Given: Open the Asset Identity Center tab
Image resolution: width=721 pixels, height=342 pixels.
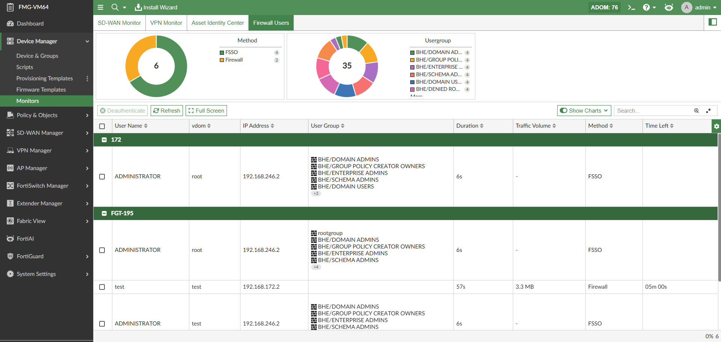Looking at the screenshot, I should click(x=218, y=23).
